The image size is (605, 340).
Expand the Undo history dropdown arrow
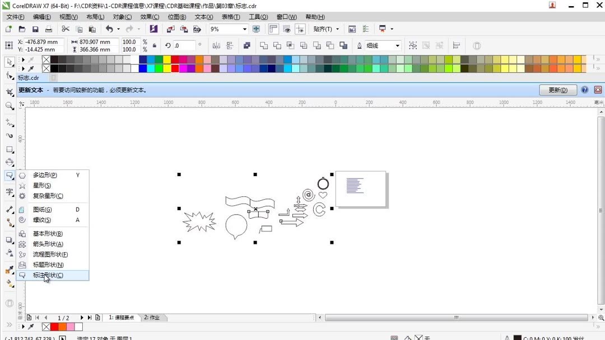[x=118, y=29]
